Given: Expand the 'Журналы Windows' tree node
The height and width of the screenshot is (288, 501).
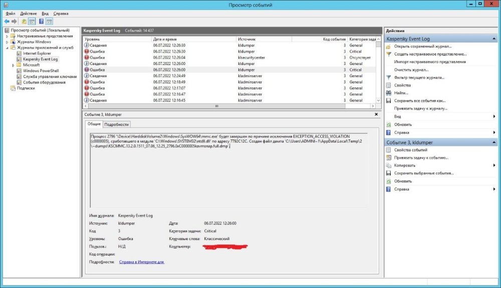Looking at the screenshot, I should pyautogui.click(x=7, y=42).
